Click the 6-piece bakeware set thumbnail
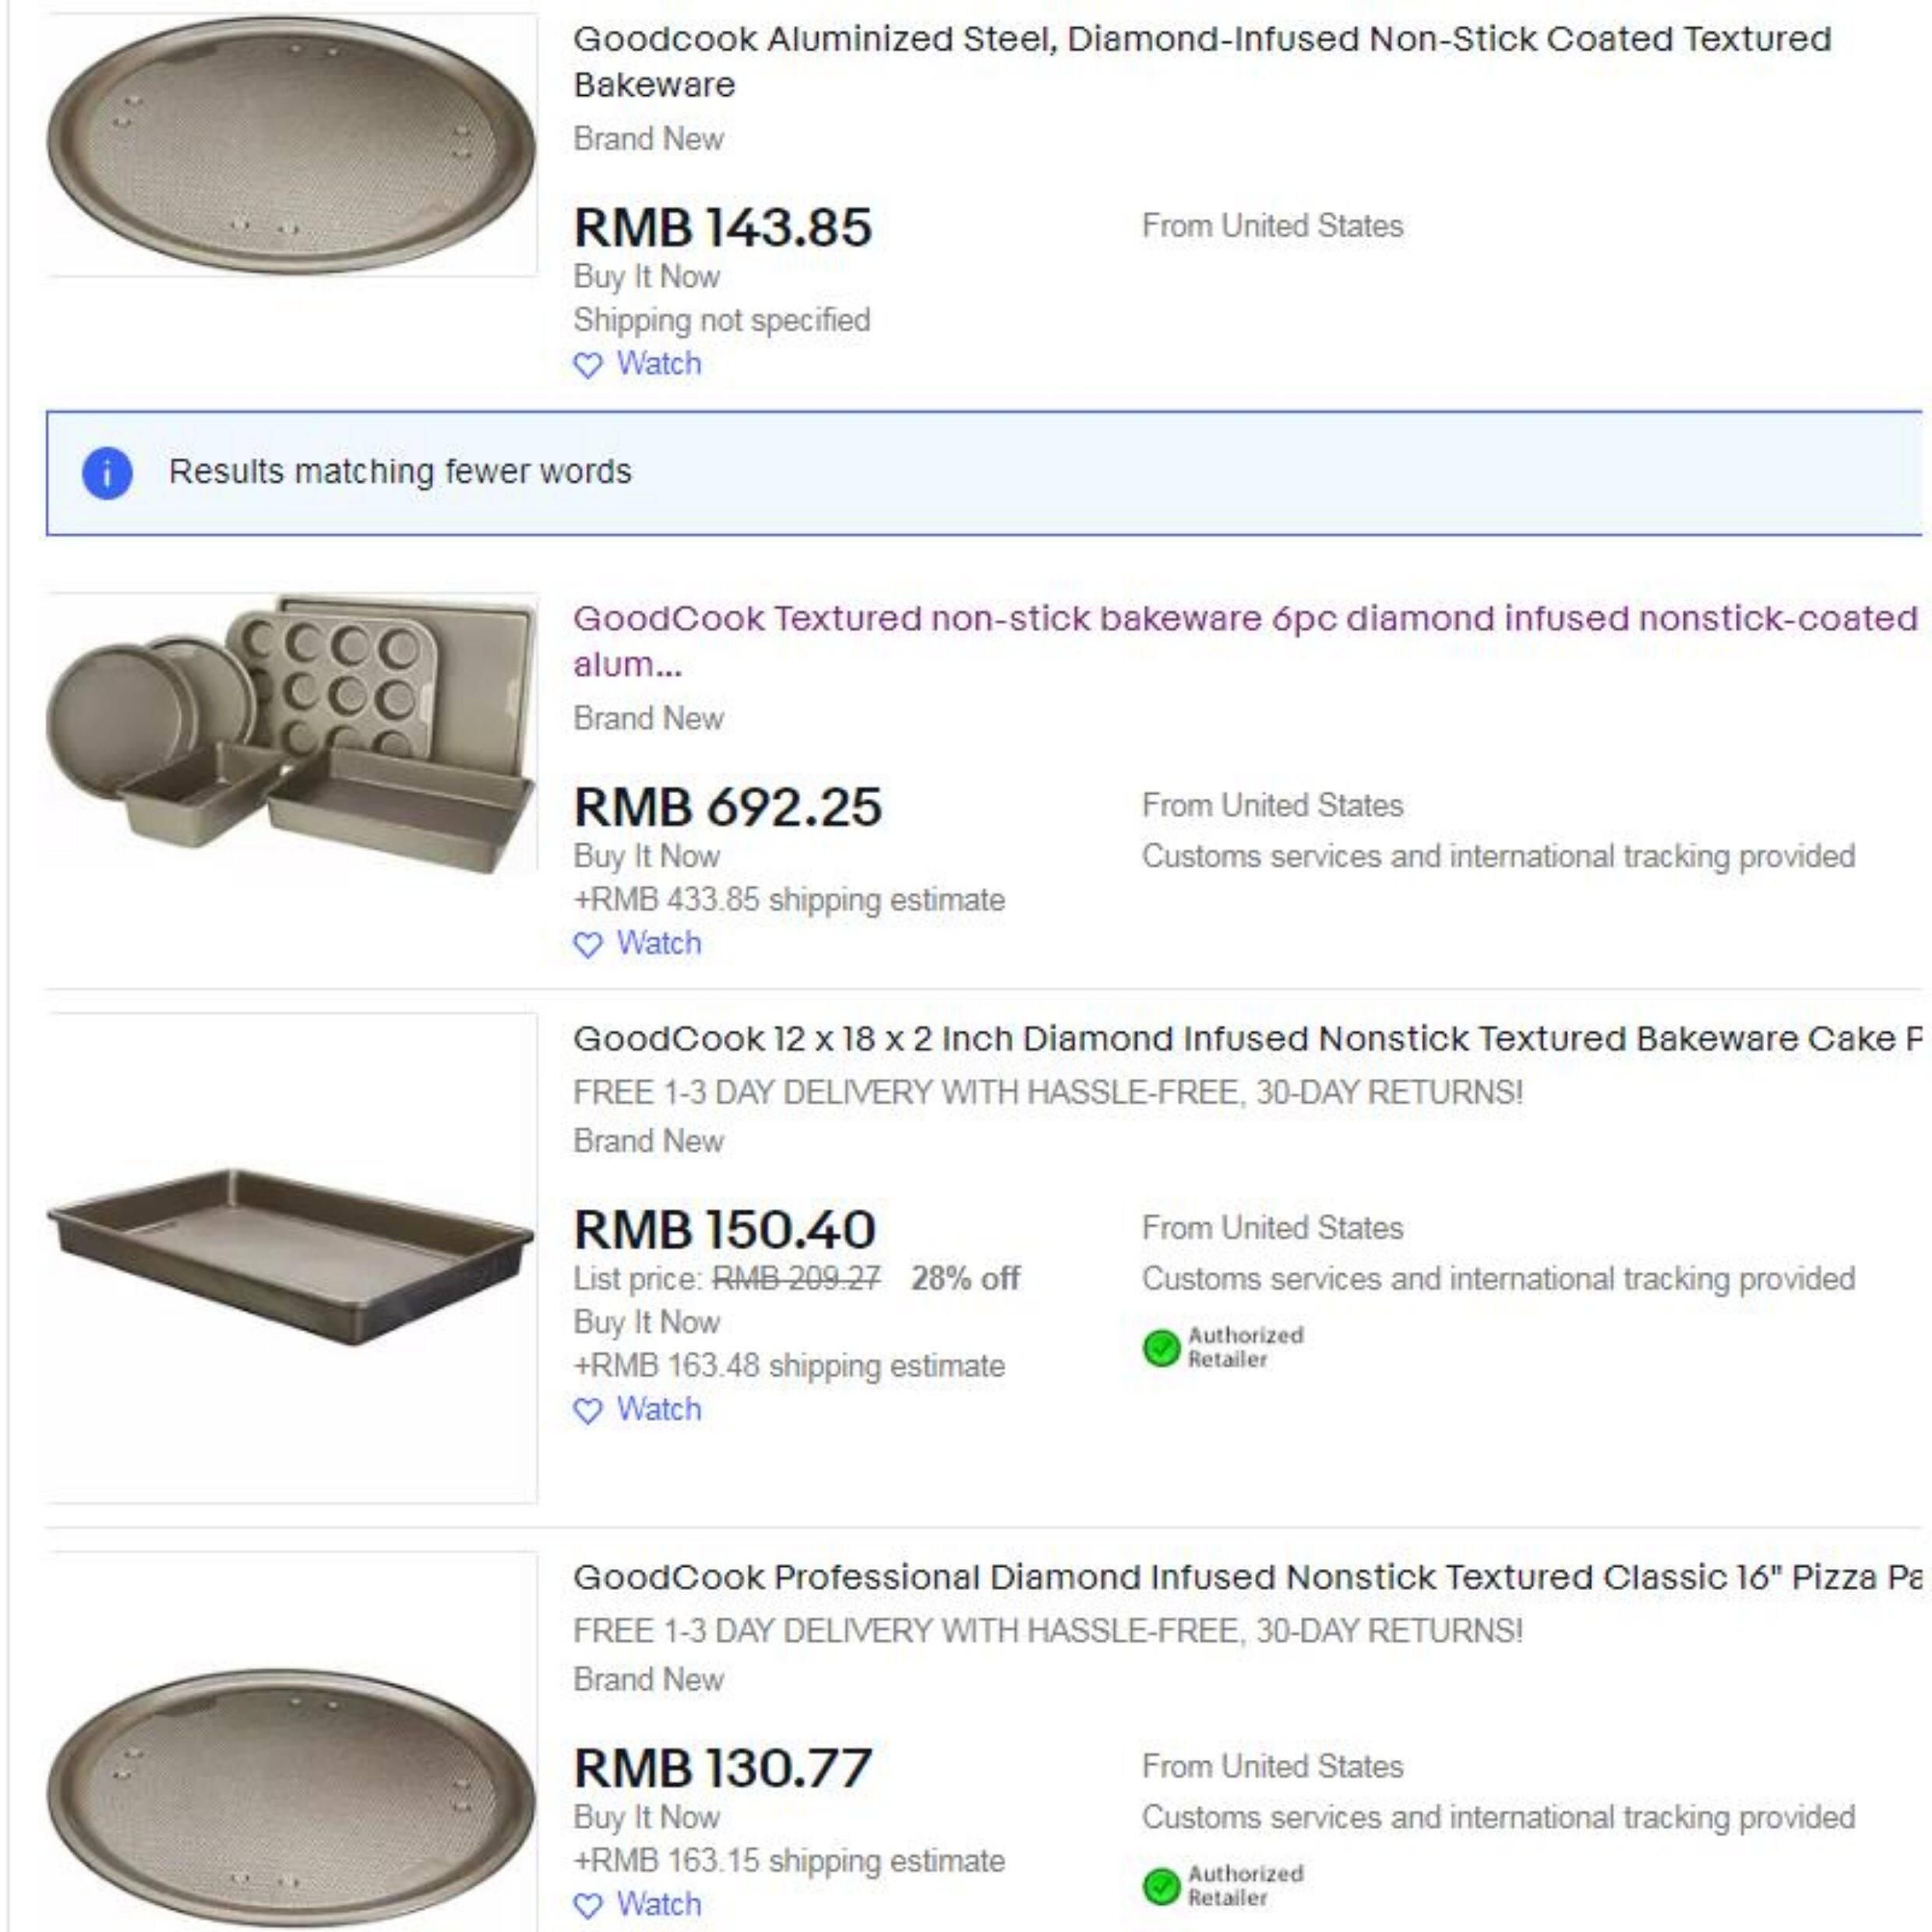The image size is (1932, 1932). [291, 732]
